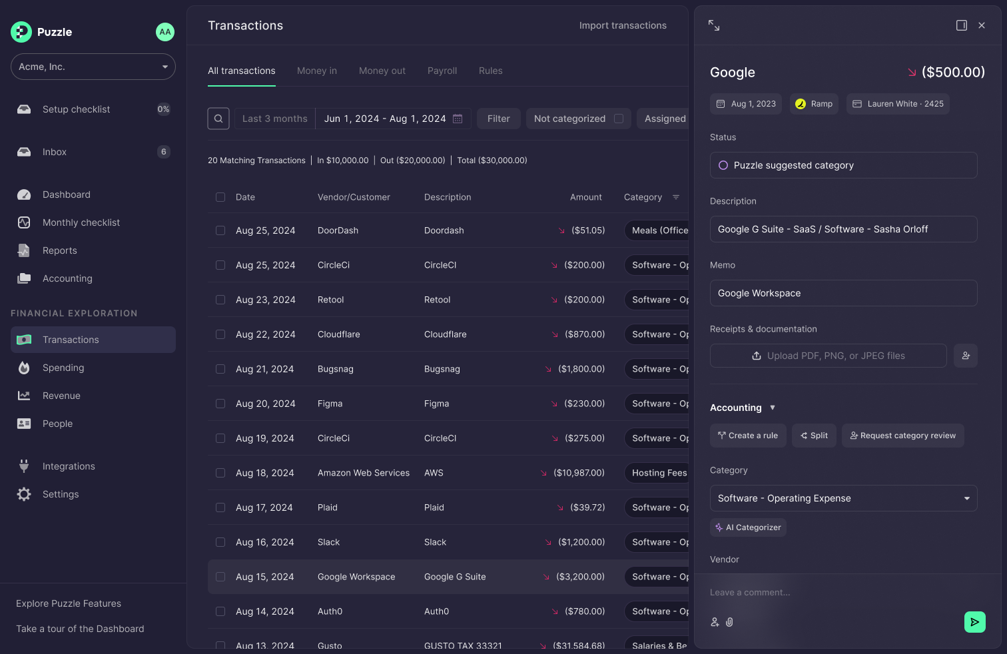Open Dashboard from the sidebar
Viewport: 1007px width, 654px height.
(x=93, y=194)
